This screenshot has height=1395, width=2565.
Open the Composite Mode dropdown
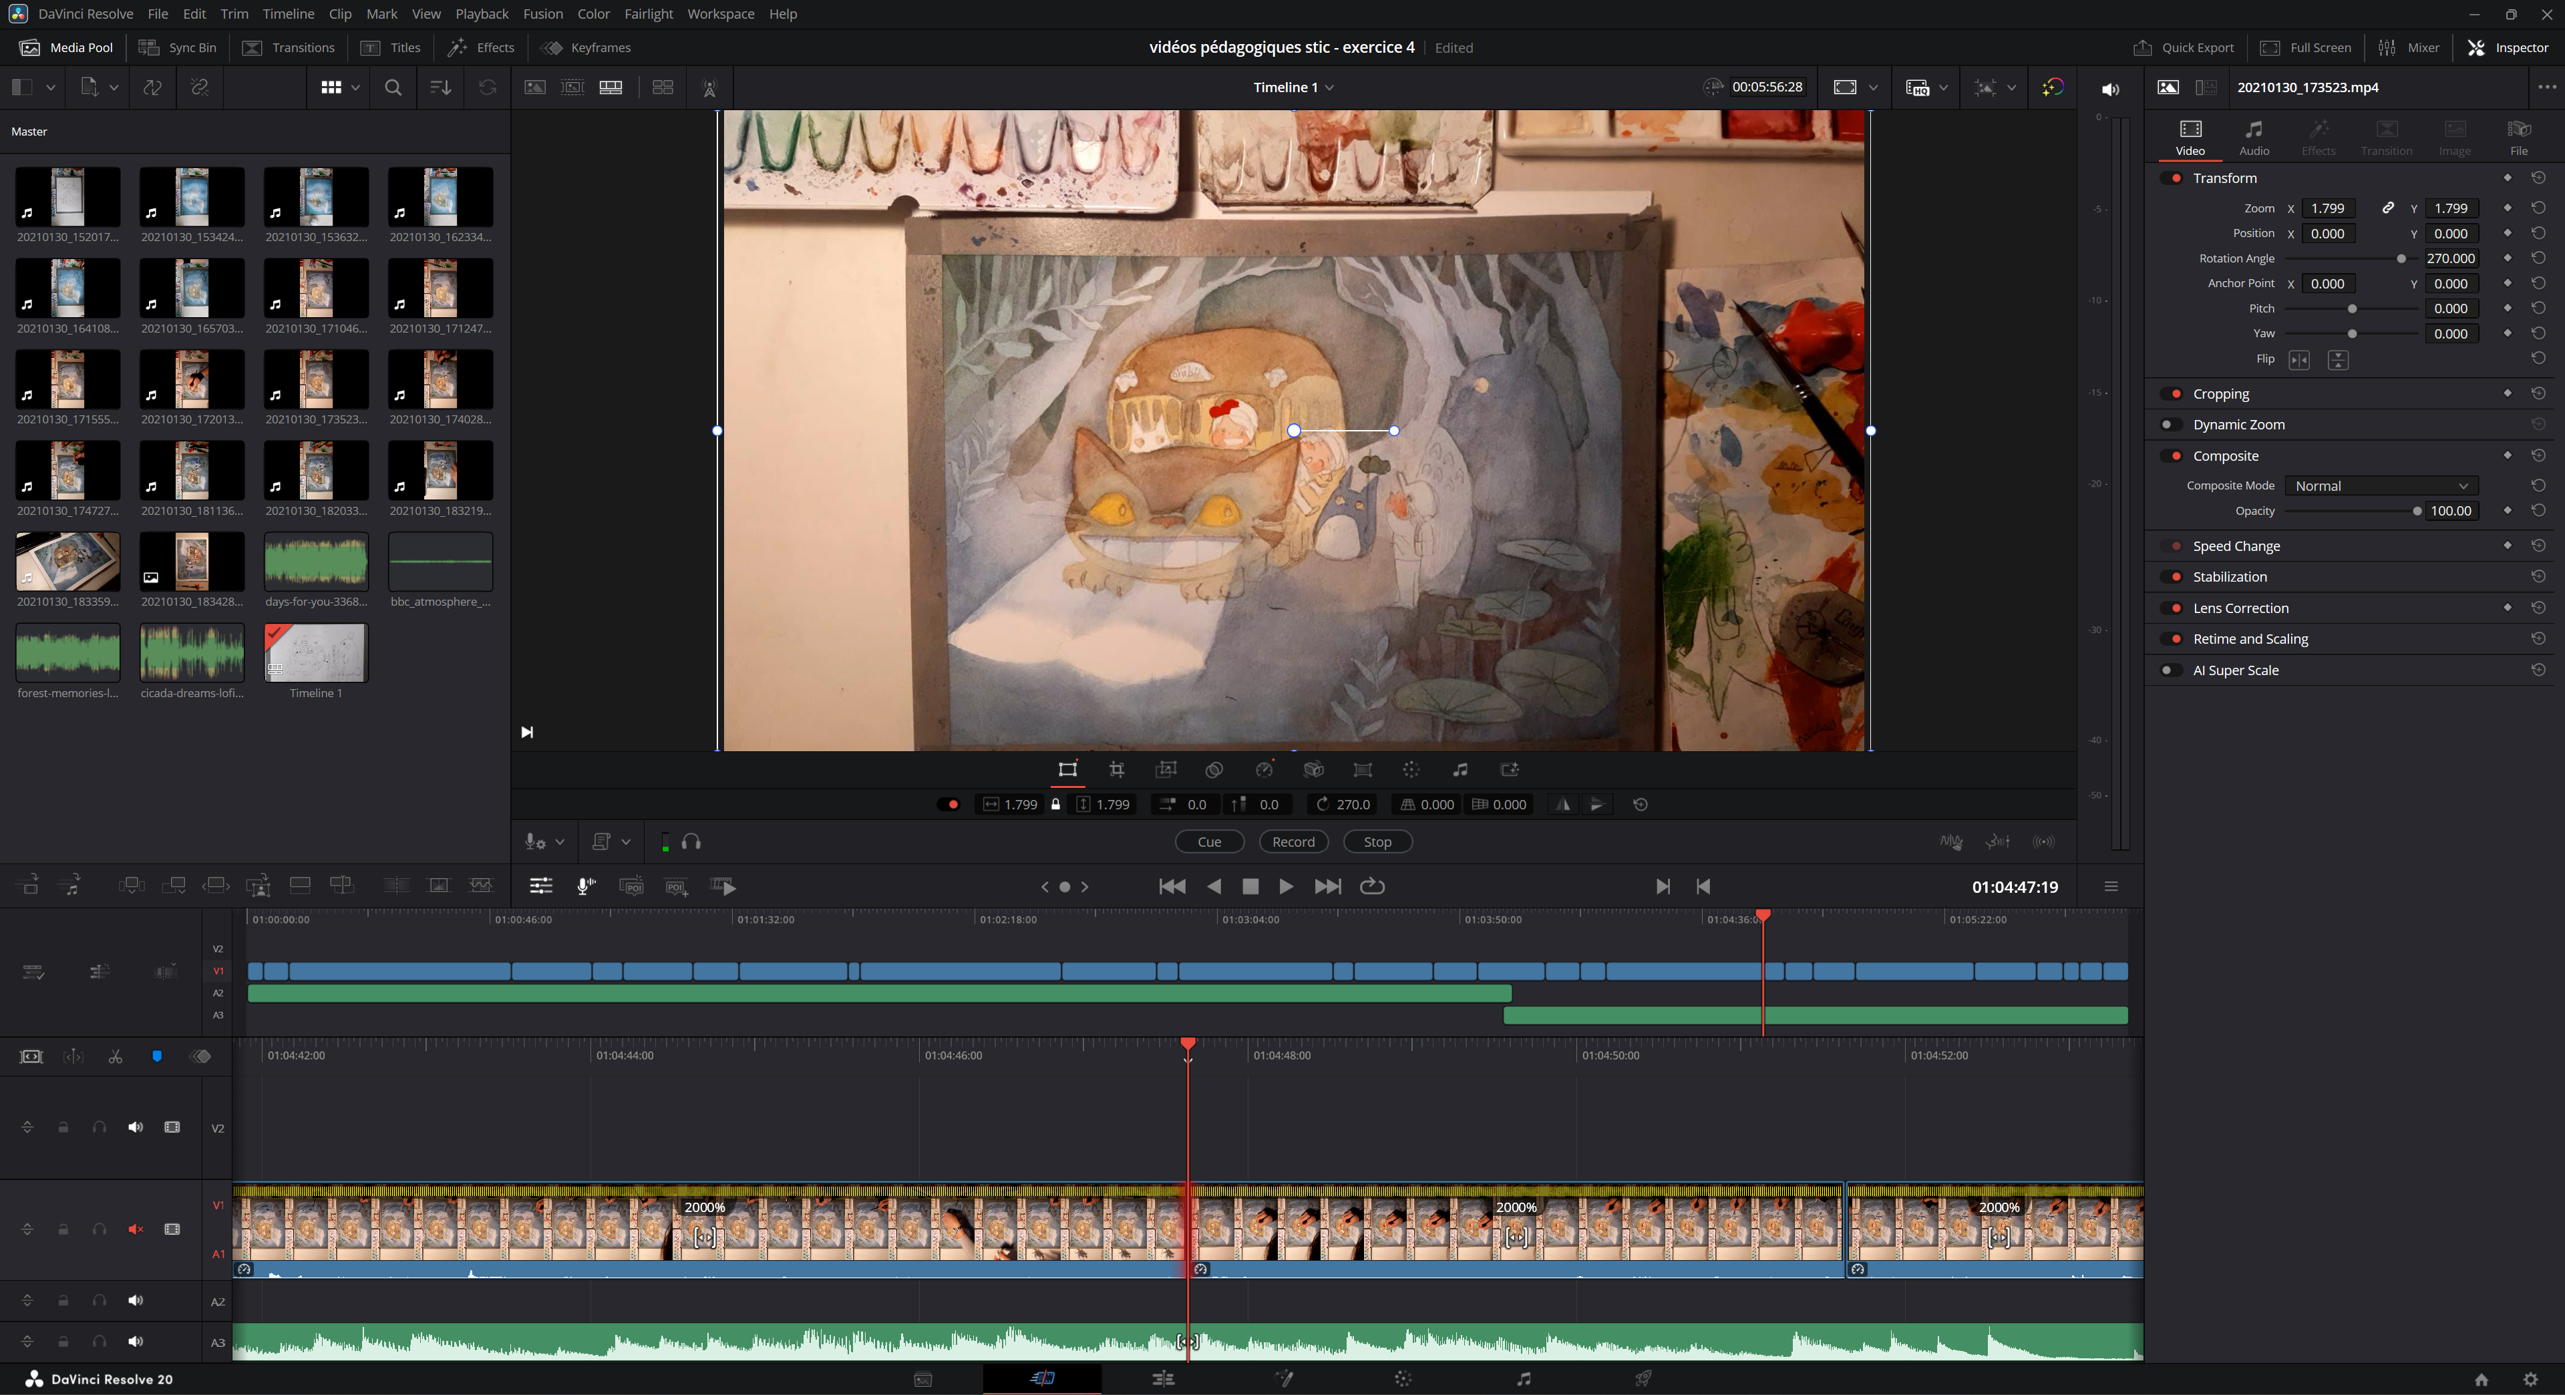[2381, 485]
